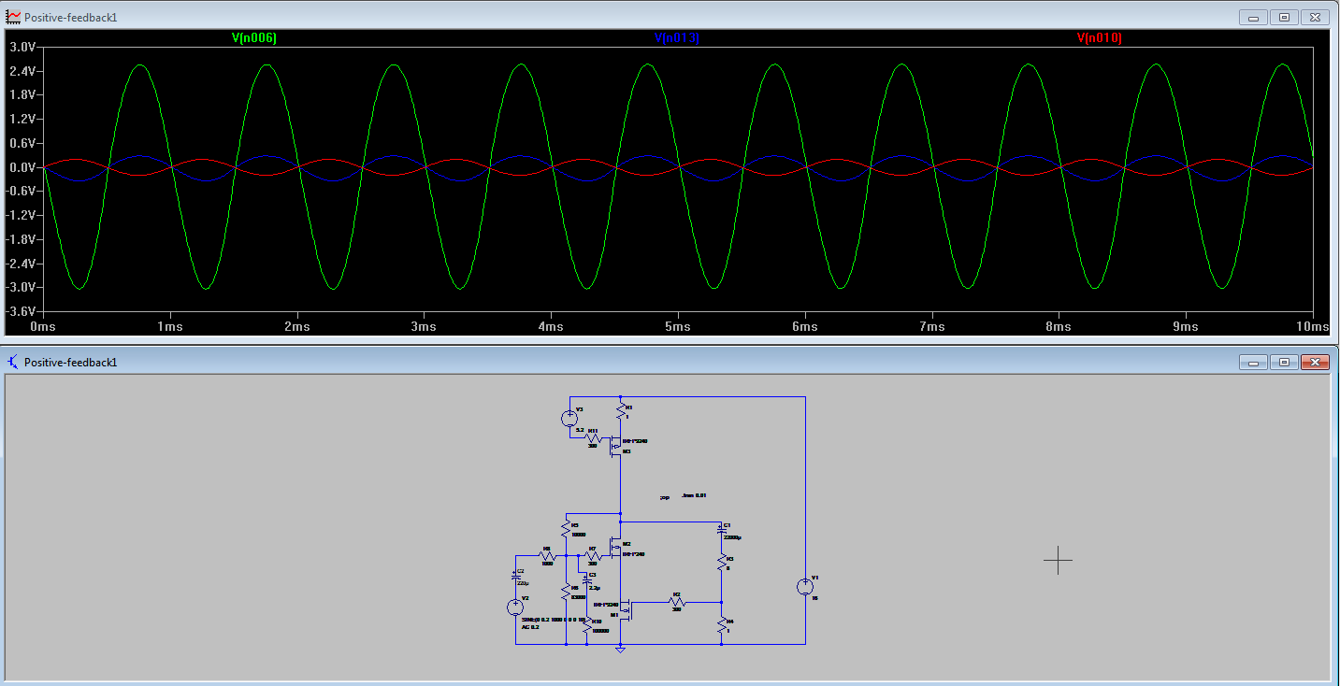Click the 0.0V vertical axis label
Viewport: 1340px width, 686px height.
22,167
